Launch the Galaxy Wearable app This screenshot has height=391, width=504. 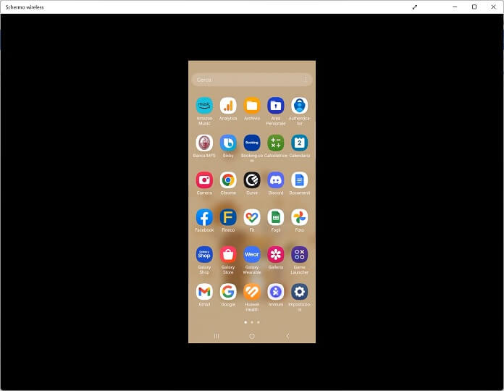point(252,254)
